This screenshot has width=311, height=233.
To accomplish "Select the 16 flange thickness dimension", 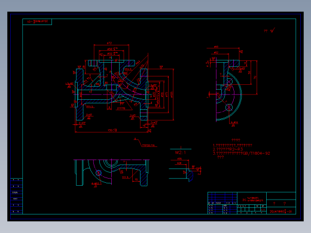I will (x=144, y=125).
